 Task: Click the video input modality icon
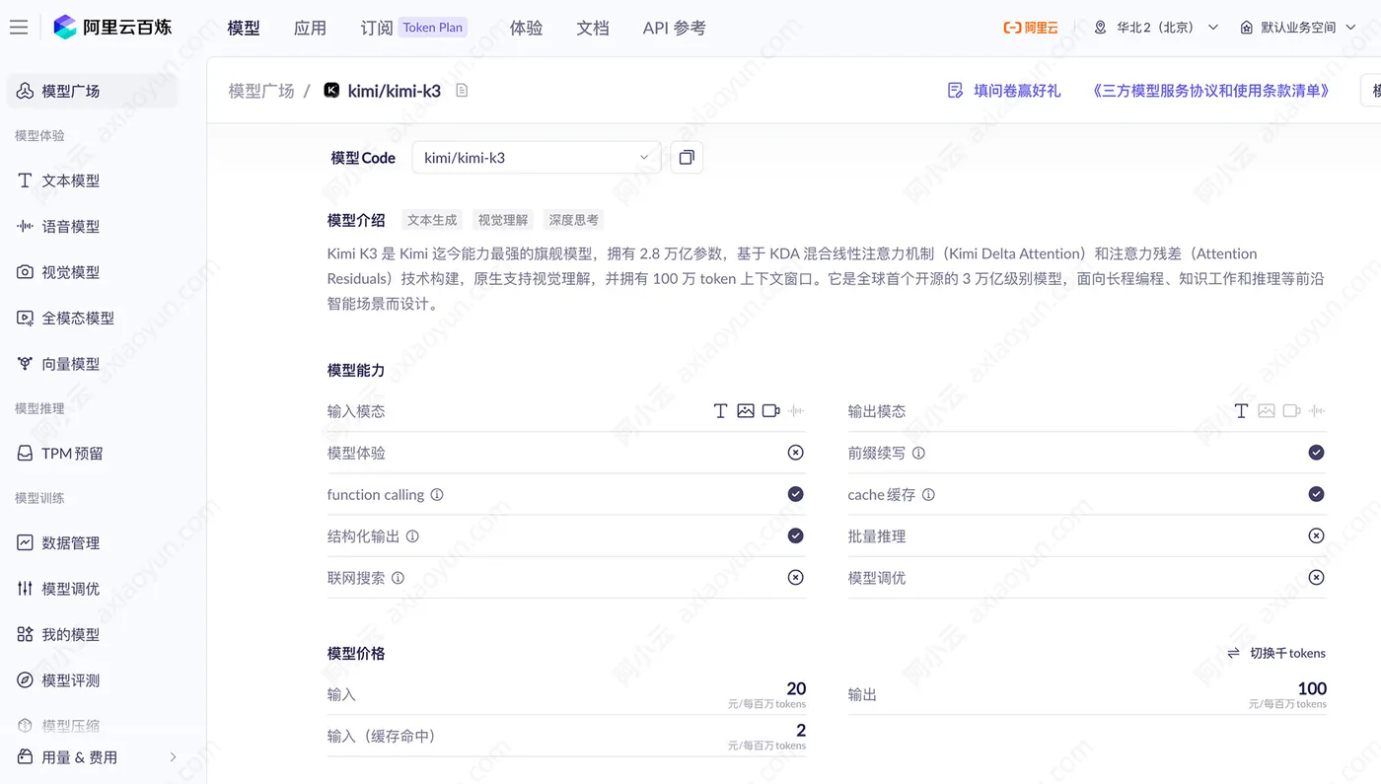pyautogui.click(x=771, y=411)
